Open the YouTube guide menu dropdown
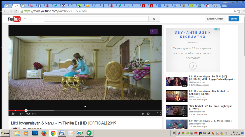Viewport: 245px width, 137px height. (x=25, y=19)
